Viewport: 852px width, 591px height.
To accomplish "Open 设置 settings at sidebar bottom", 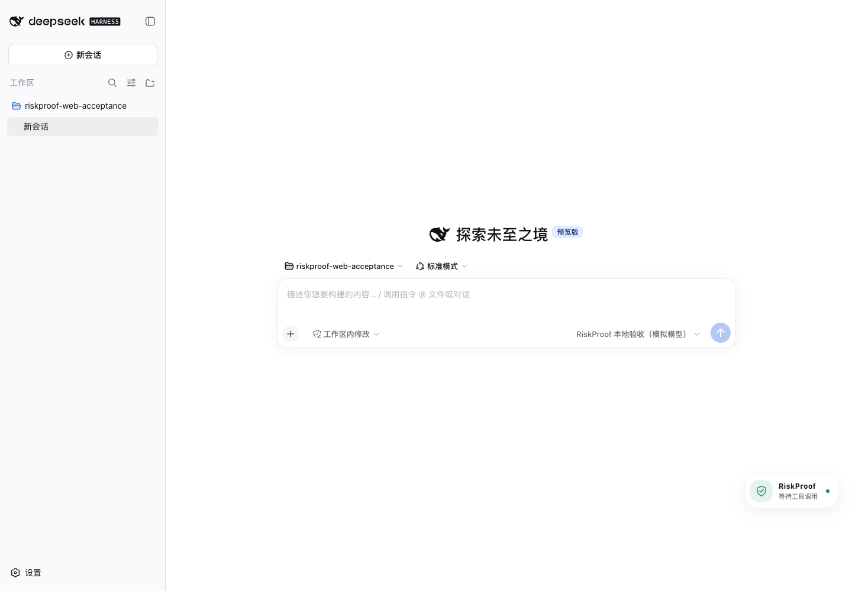I will (x=26, y=573).
